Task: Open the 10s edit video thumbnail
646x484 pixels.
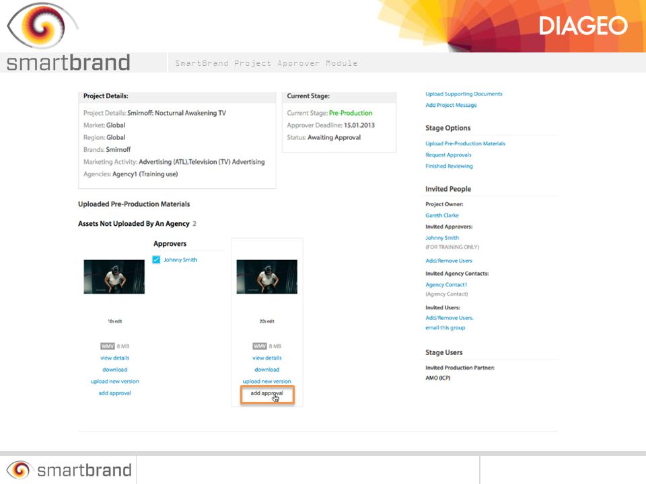Action: point(114,276)
